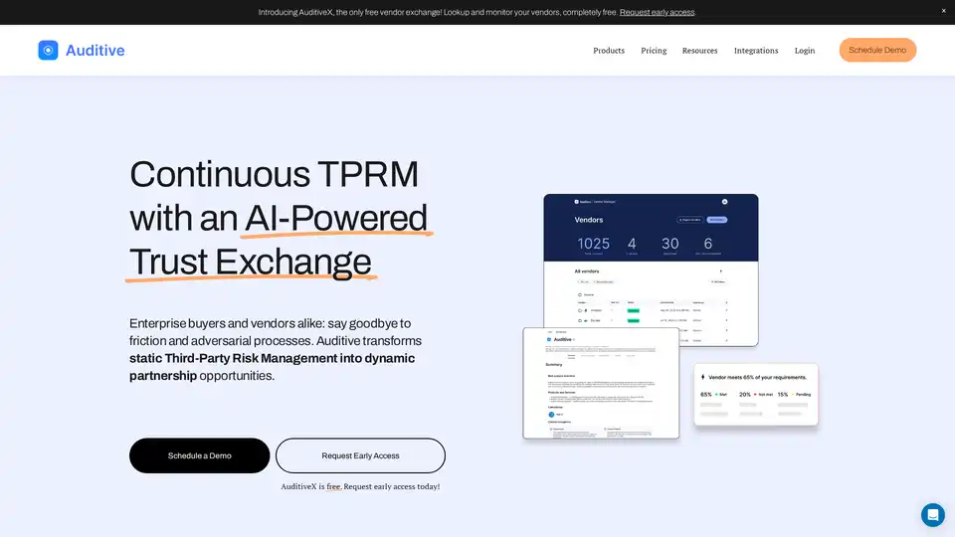Click the Login link
The image size is (955, 537).
(804, 51)
